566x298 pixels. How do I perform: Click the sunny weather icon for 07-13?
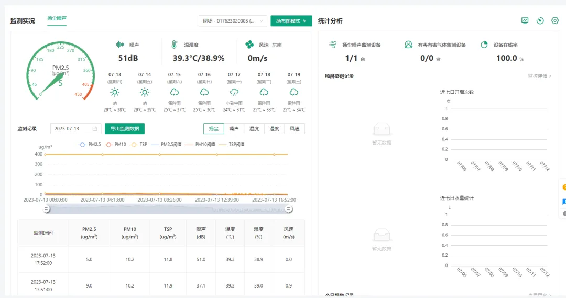point(115,92)
